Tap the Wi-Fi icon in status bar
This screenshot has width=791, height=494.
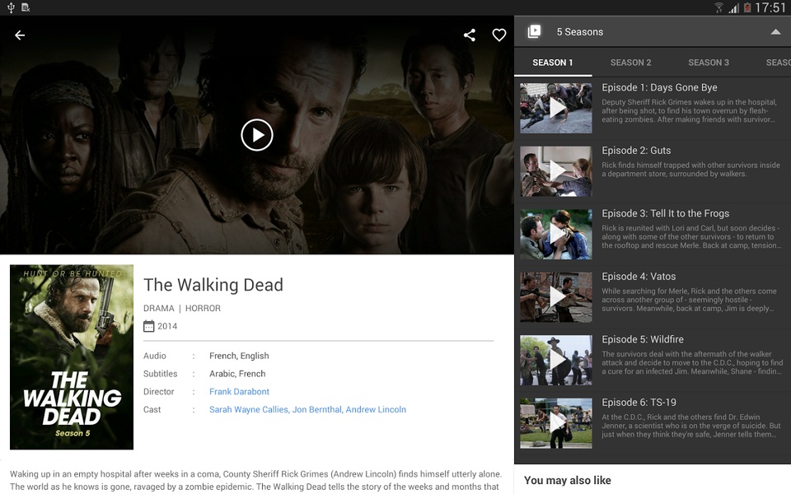coord(718,7)
